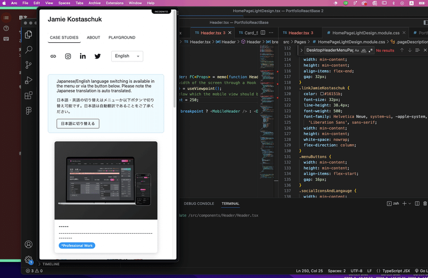This screenshot has width=428, height=278.
Task: Open the Source Control view icon
Action: tap(28, 65)
